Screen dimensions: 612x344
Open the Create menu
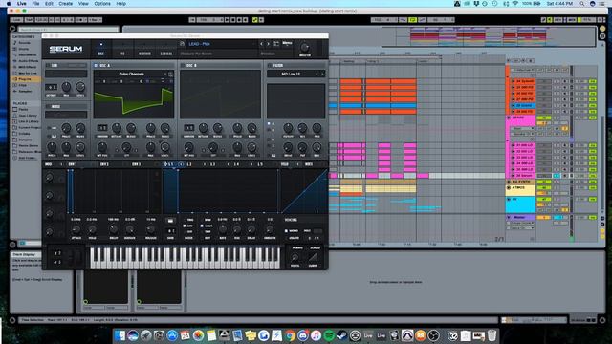[66, 4]
